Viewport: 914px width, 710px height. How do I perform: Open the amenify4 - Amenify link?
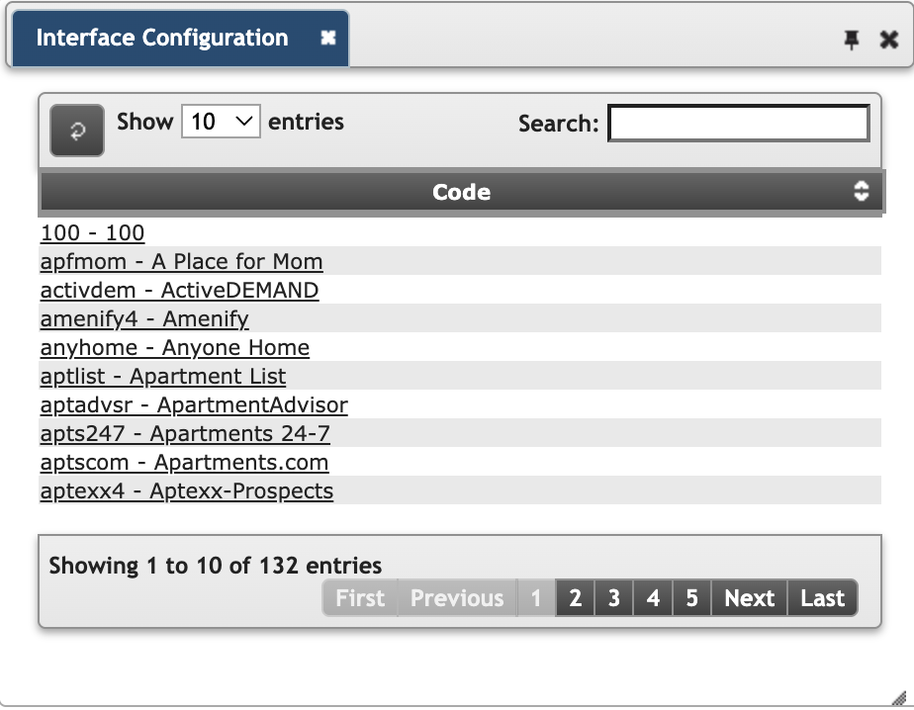144,319
